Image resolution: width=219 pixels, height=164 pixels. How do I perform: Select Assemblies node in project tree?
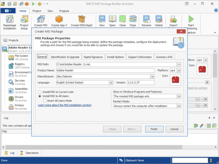pos(20,90)
